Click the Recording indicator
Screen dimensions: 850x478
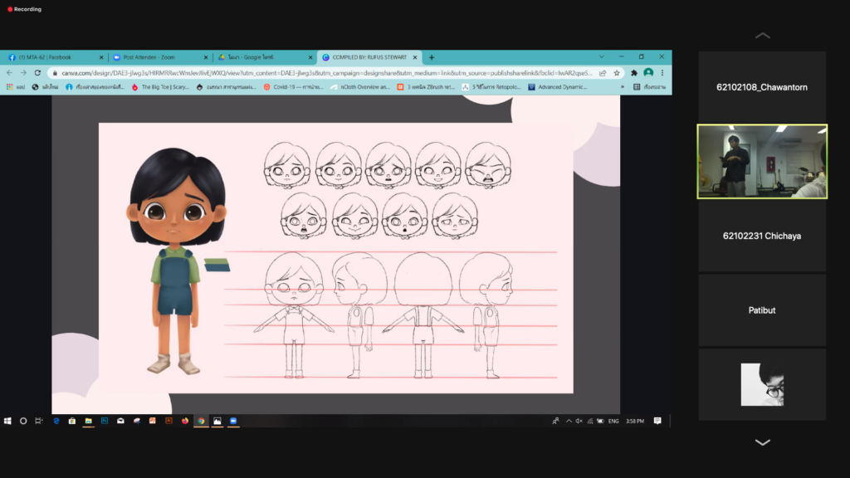pyautogui.click(x=24, y=9)
